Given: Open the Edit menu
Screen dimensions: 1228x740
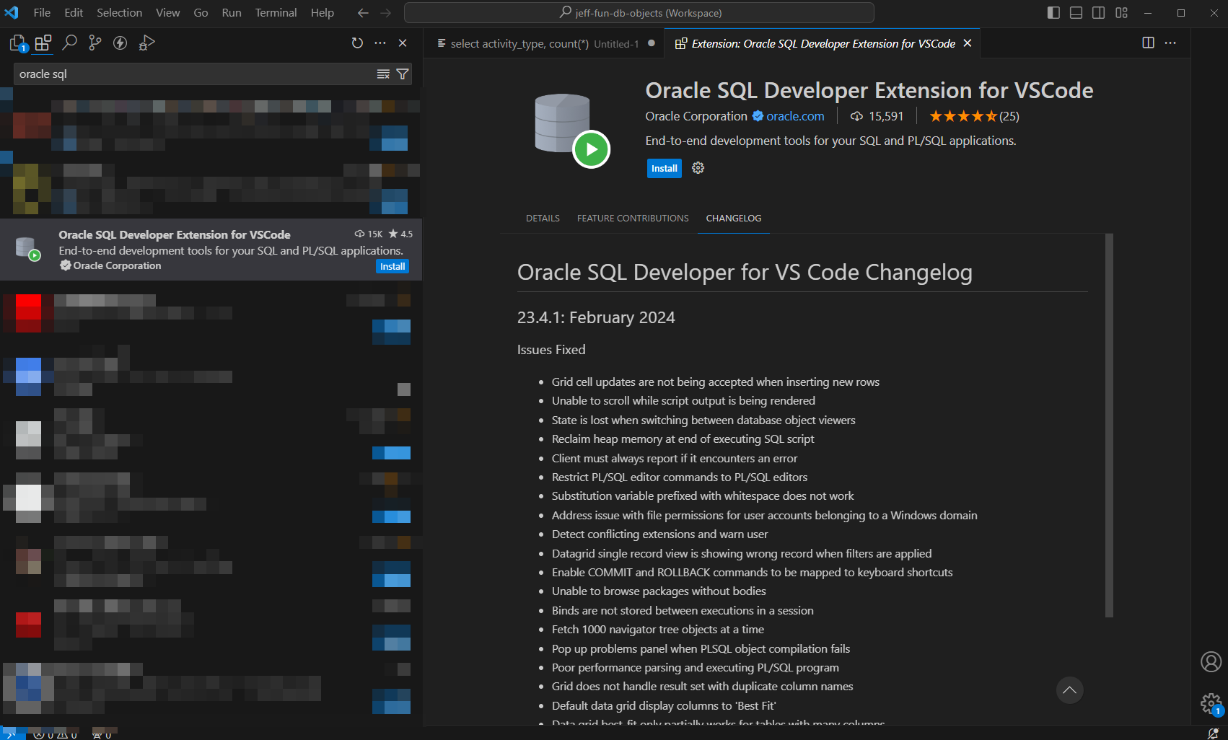Looking at the screenshot, I should click(x=74, y=13).
